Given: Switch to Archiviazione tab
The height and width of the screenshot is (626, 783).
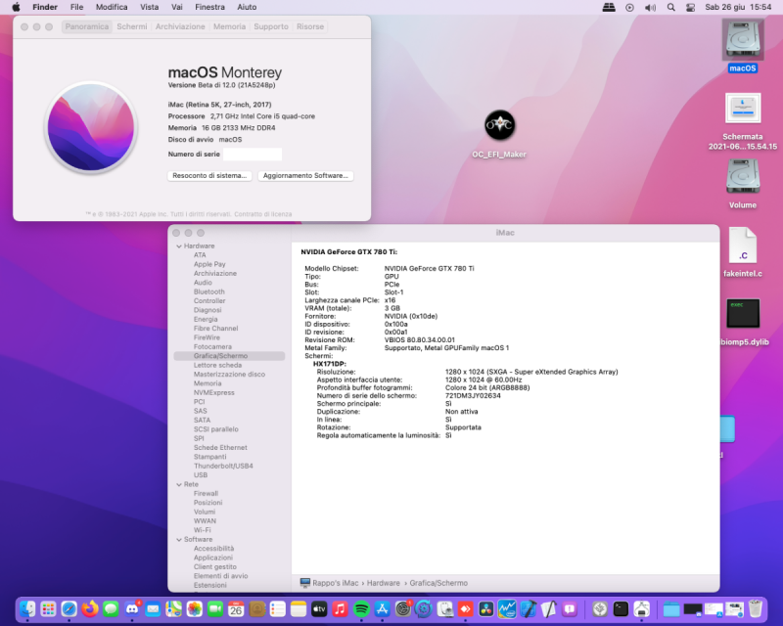Looking at the screenshot, I should point(180,26).
